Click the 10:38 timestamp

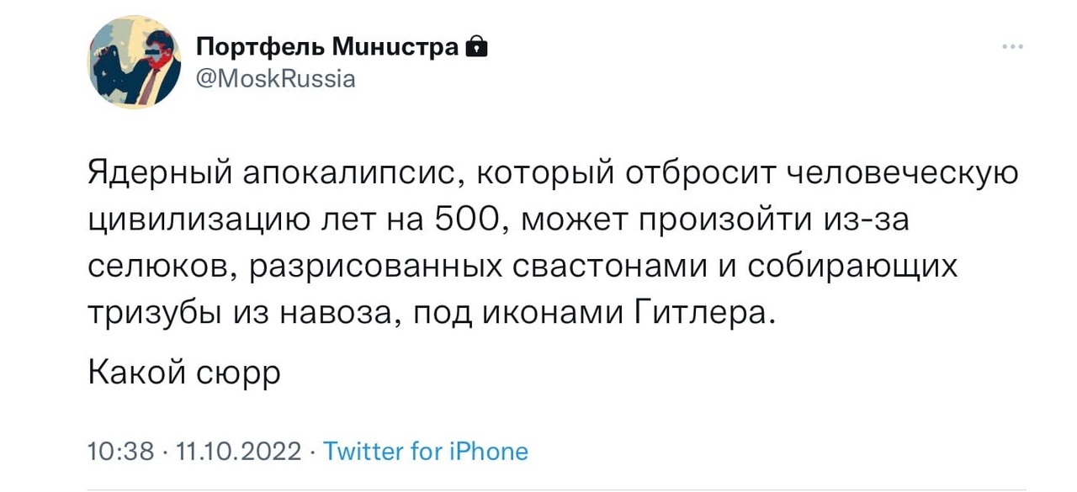pos(121,452)
